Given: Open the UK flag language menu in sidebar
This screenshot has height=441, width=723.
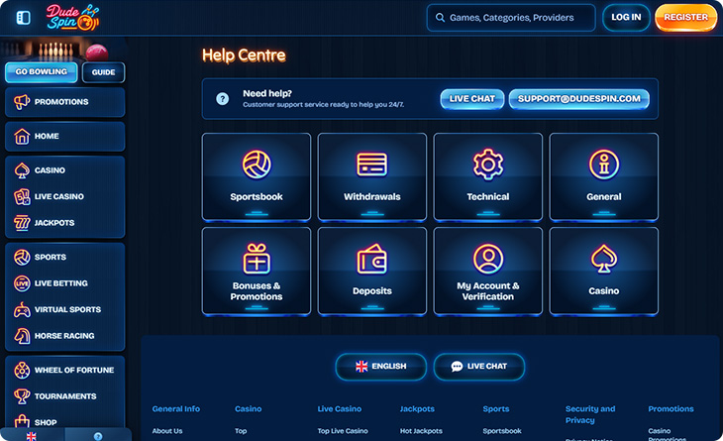Looking at the screenshot, I should click(x=32, y=435).
